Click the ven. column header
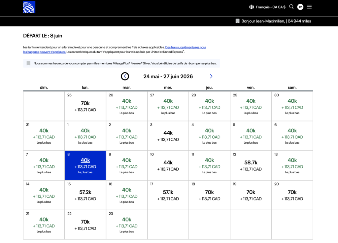Screen dimensions: 338x243 [x=251, y=87]
